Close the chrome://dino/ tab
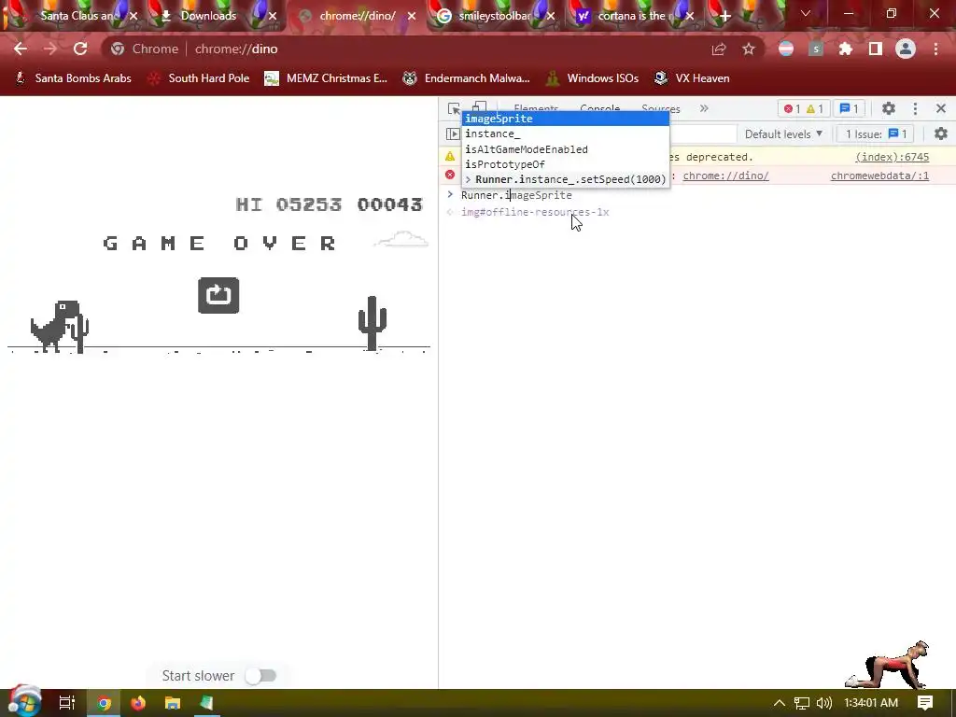This screenshot has height=717, width=956. click(412, 17)
